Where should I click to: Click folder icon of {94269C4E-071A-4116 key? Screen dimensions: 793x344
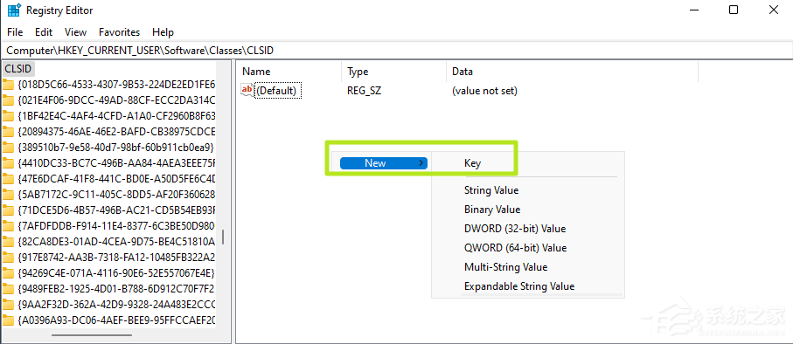click(x=8, y=273)
